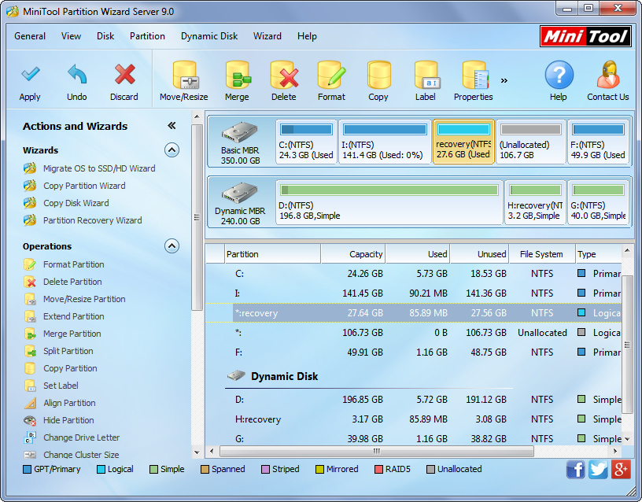The height and width of the screenshot is (502, 642).
Task: Select the H:recovery partition row
Action: click(414, 419)
